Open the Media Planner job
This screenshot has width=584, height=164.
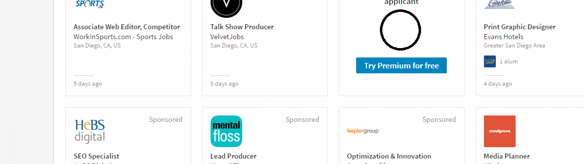tap(507, 156)
